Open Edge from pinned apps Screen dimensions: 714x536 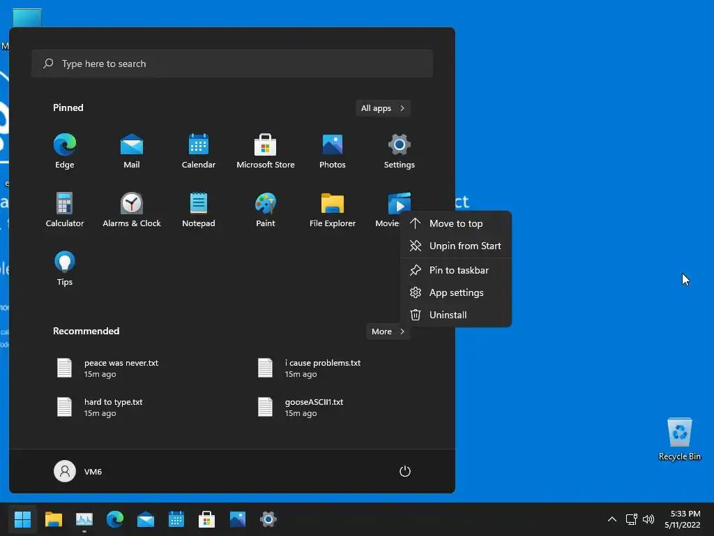pos(65,151)
